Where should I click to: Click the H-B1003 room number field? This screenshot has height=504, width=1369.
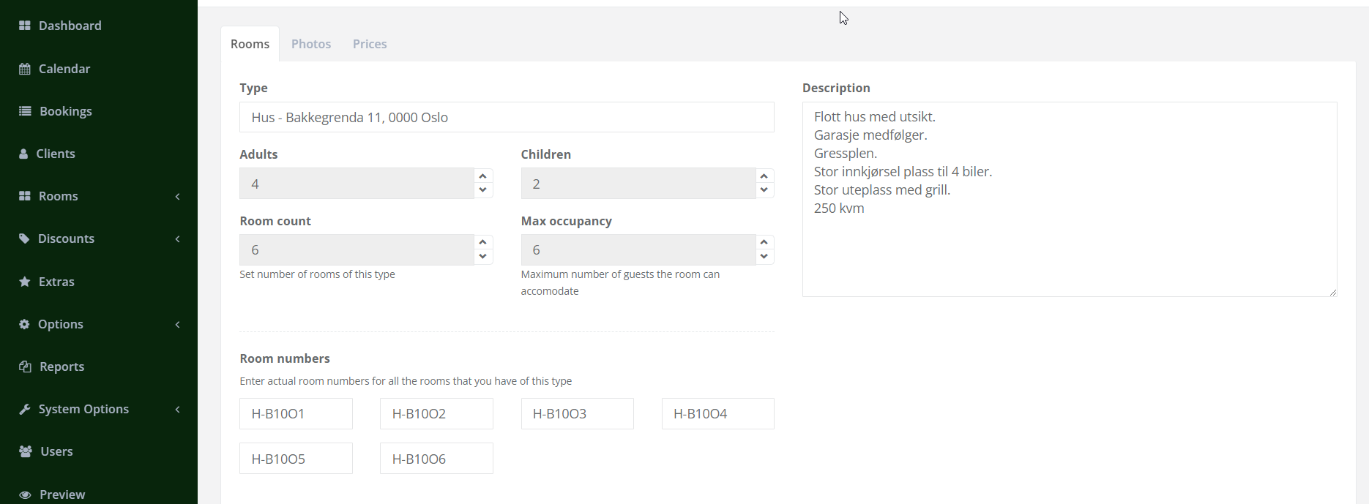(x=577, y=414)
